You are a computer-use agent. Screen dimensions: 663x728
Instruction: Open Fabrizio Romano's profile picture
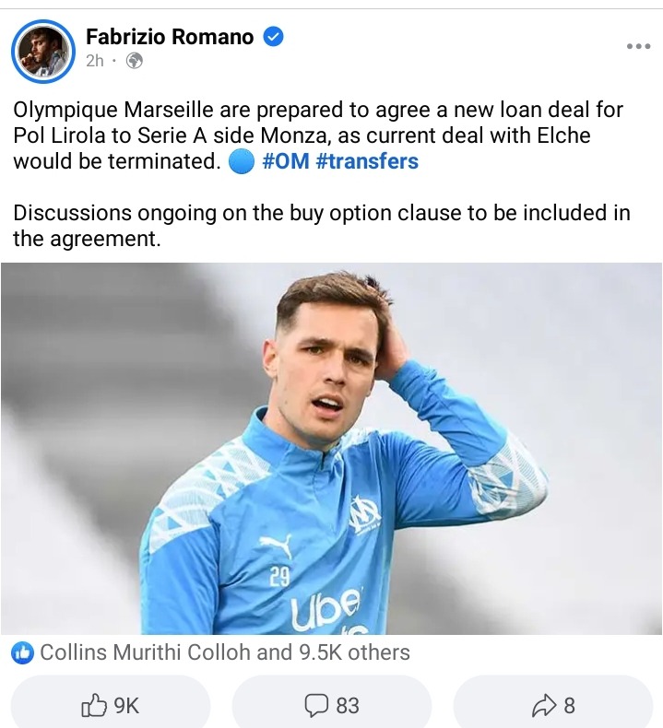point(43,51)
